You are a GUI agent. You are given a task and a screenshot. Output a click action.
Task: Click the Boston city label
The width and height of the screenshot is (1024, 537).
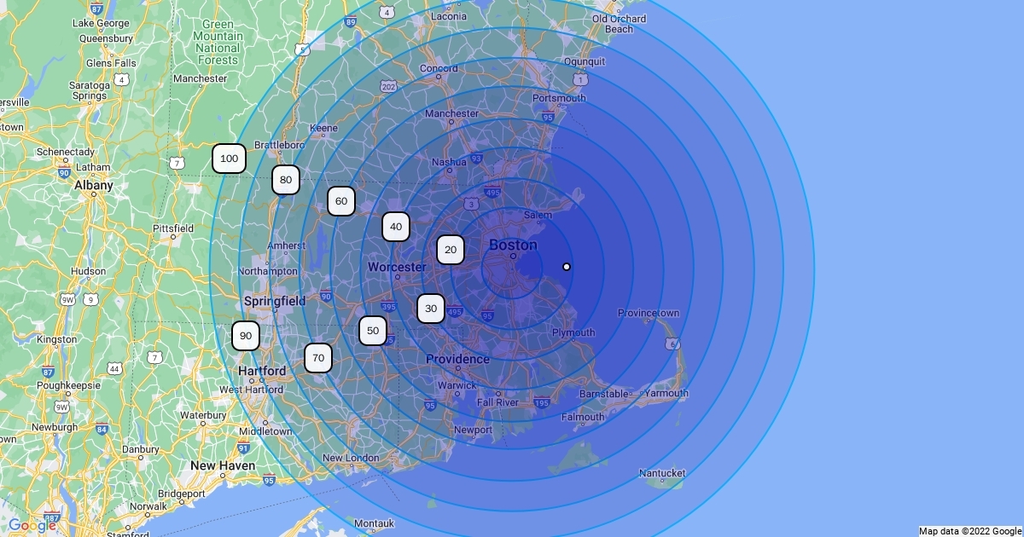(x=513, y=245)
